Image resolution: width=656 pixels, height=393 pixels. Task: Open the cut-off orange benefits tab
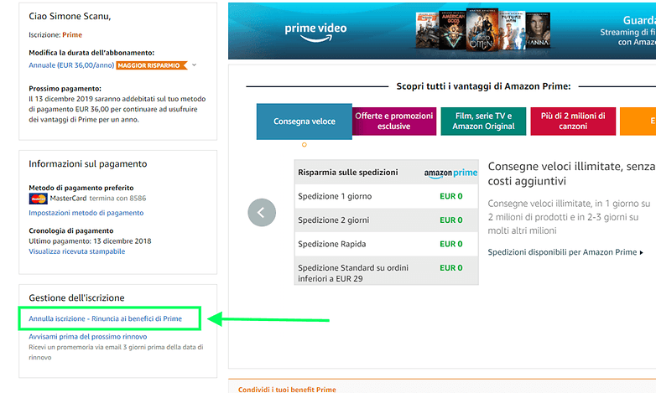click(x=638, y=121)
